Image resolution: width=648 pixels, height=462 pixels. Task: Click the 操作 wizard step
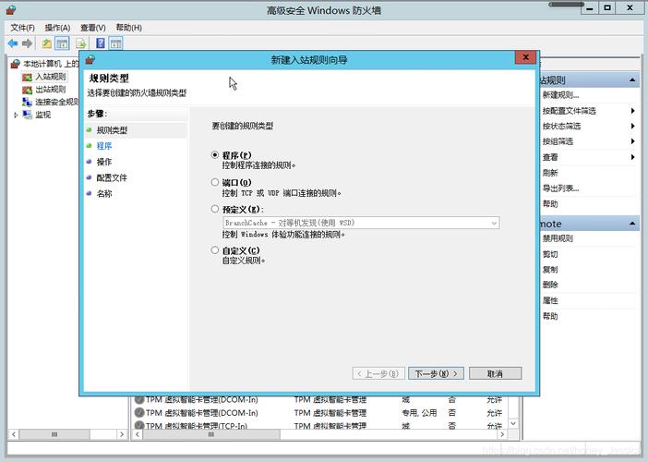click(104, 162)
